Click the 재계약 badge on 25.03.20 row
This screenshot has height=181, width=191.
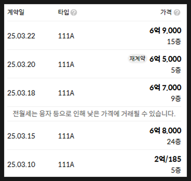[137, 58]
